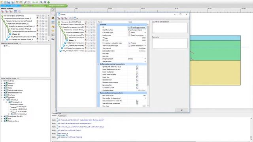Check Ignore undr. behaviour (A,B) checkbox
This screenshot has width=253, height=142.
tap(137, 67)
